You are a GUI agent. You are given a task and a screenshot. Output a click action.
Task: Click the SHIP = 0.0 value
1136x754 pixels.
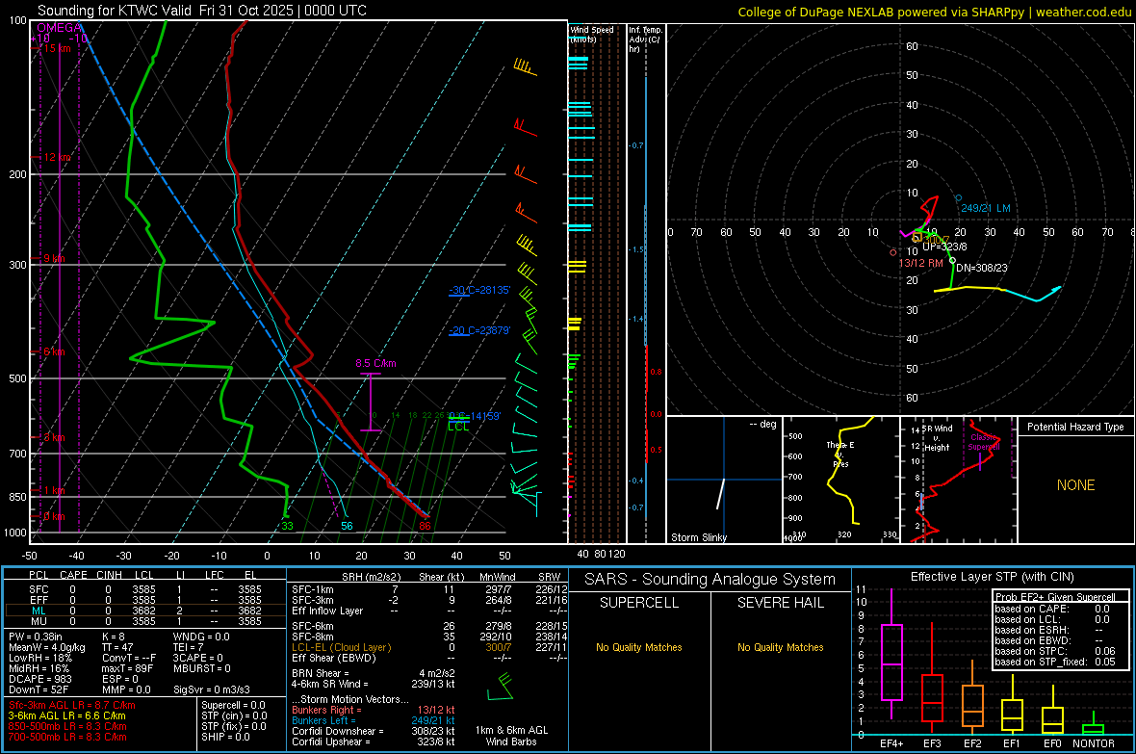[225, 737]
